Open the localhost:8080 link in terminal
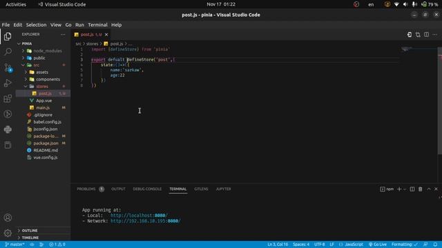Image resolution: width=442 pixels, height=248 pixels. tap(139, 216)
